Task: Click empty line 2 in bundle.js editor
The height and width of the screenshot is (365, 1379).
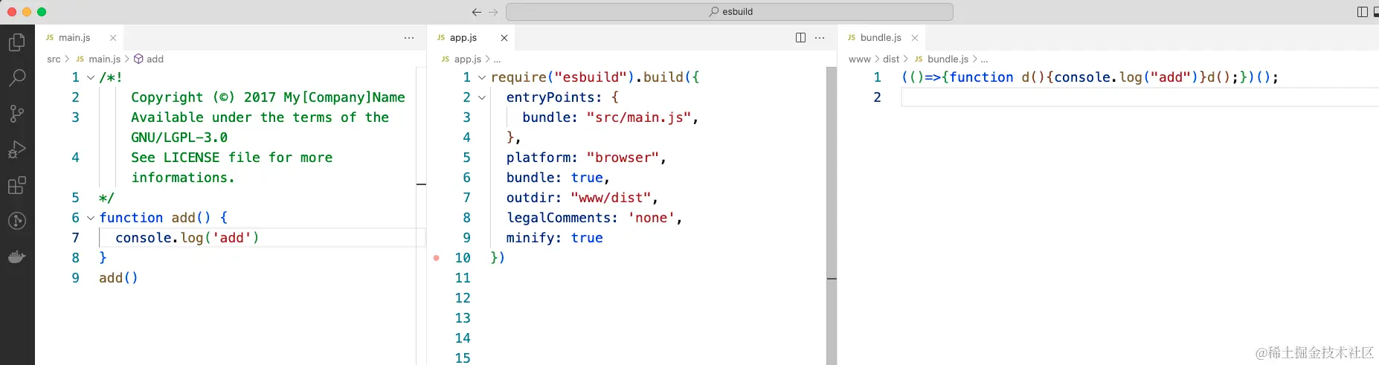Action: pyautogui.click(x=1139, y=97)
